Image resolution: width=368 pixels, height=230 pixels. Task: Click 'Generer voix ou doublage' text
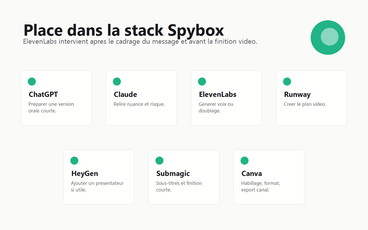[216, 107]
